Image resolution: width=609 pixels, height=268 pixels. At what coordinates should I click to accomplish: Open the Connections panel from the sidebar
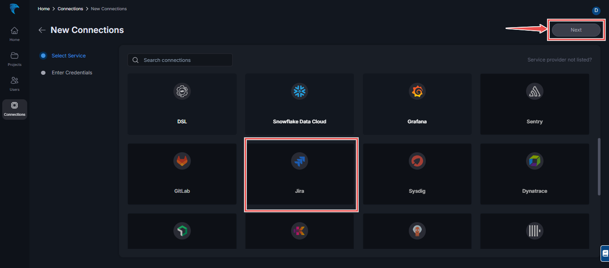click(14, 109)
